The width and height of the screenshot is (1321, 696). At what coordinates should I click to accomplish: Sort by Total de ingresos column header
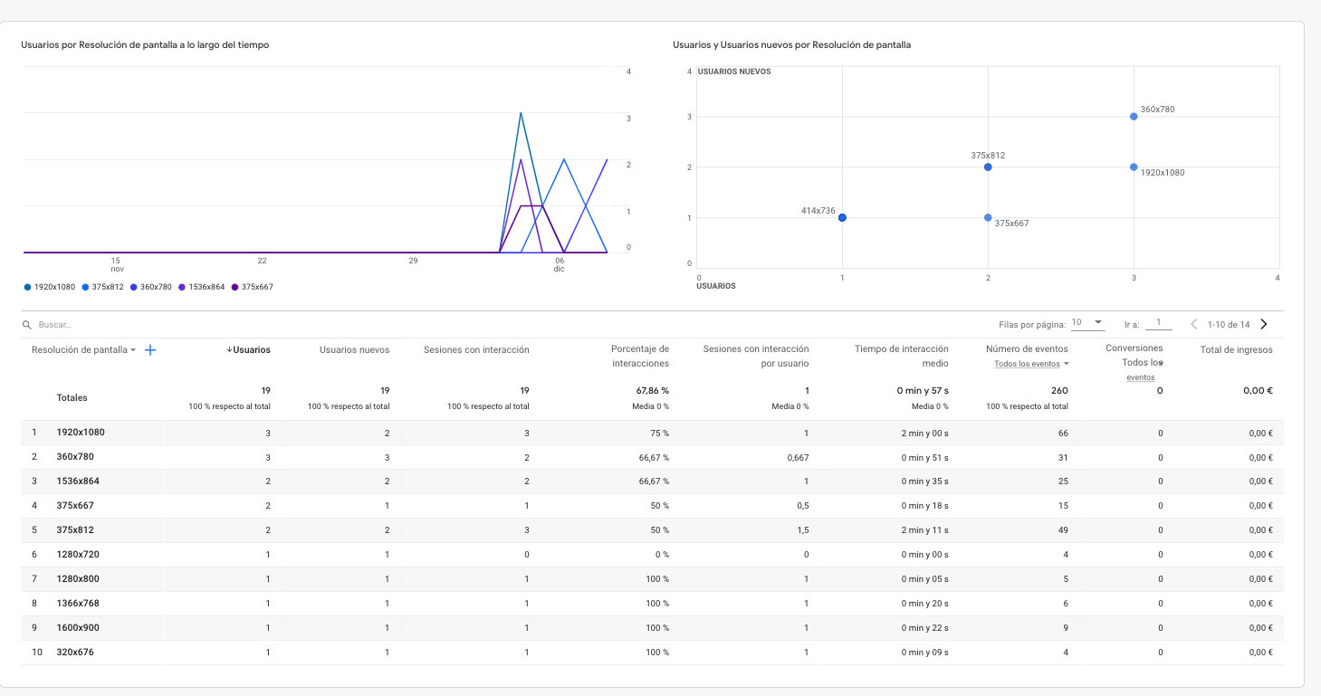(x=1237, y=349)
